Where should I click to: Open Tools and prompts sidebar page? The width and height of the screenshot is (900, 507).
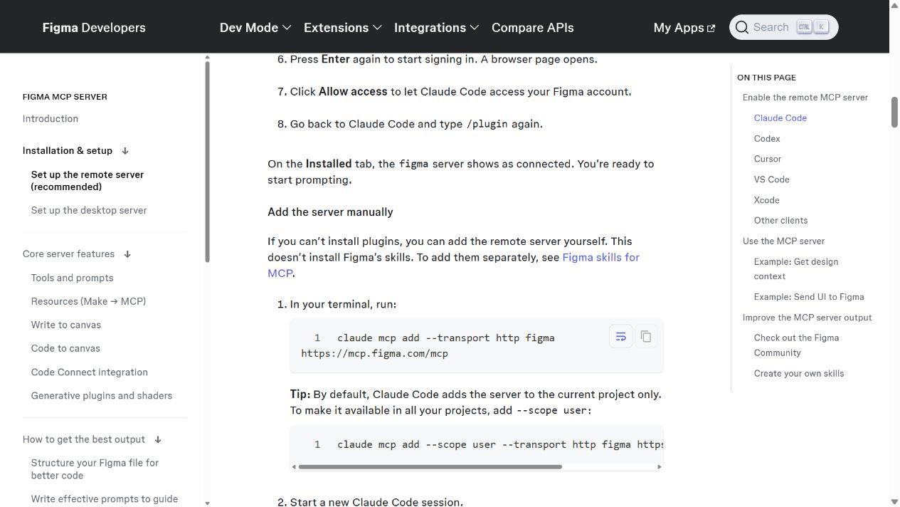point(72,278)
